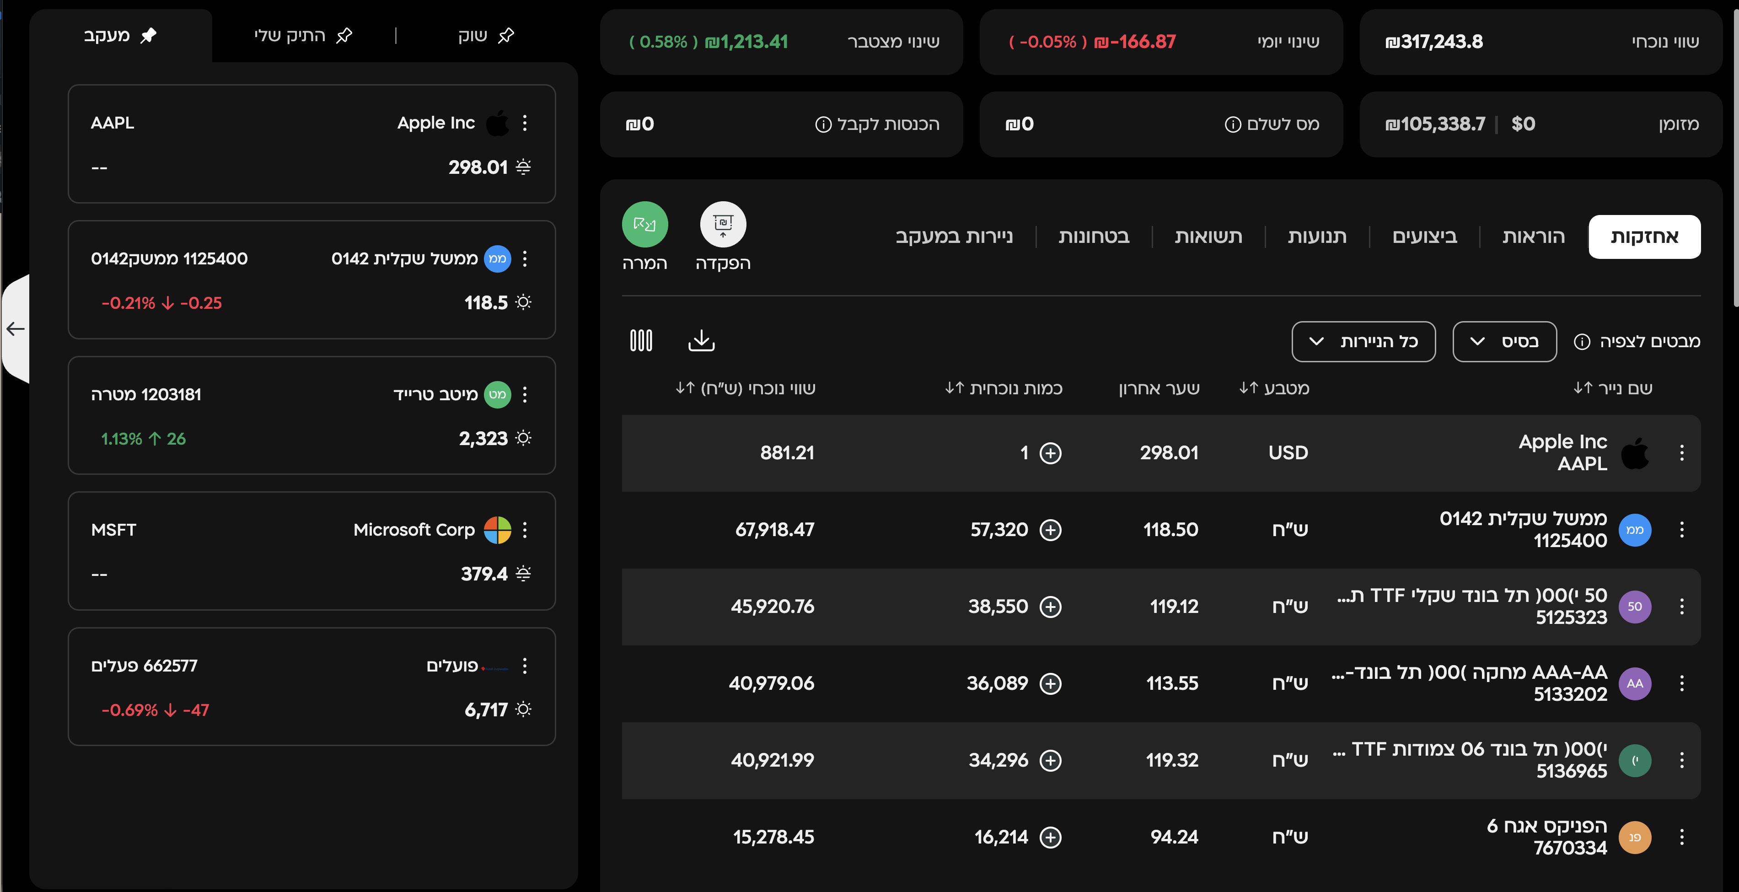The height and width of the screenshot is (892, 1739).
Task: Show info for הכנסות לקבל
Action: click(823, 124)
